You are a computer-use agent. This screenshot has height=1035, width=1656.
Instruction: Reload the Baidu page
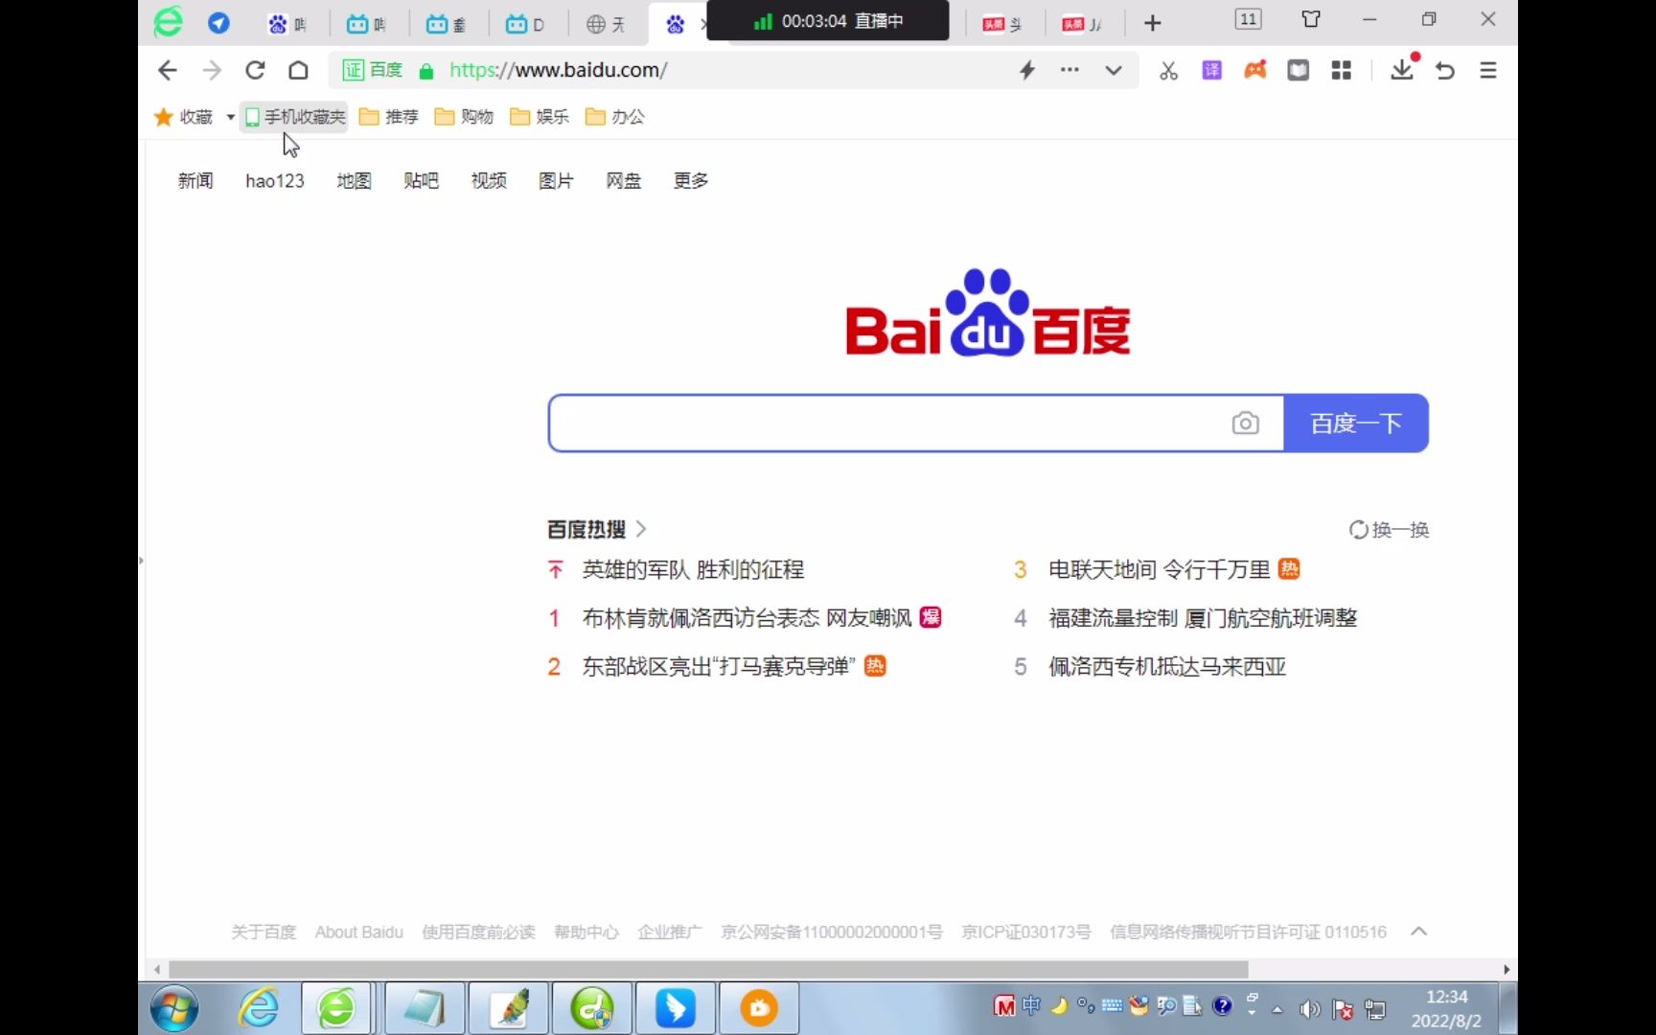(255, 70)
